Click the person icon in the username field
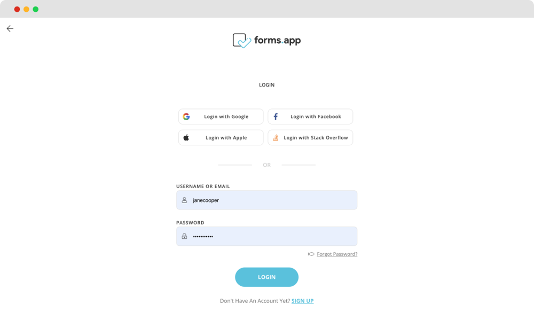 tap(184, 200)
